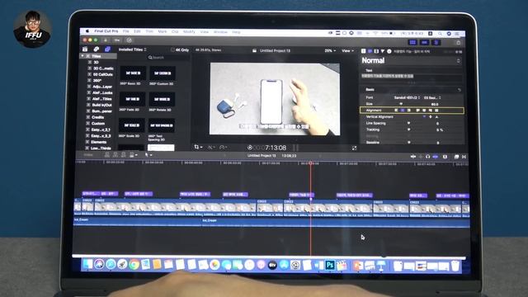Toggle snapping in timeline

tap(436, 157)
